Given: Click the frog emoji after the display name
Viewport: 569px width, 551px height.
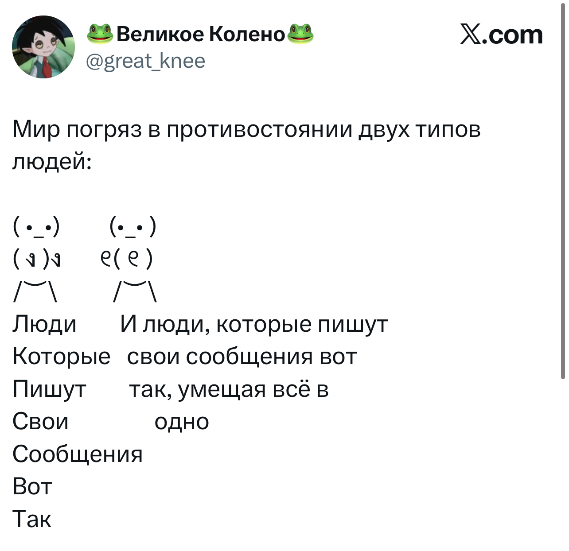Looking at the screenshot, I should (300, 34).
